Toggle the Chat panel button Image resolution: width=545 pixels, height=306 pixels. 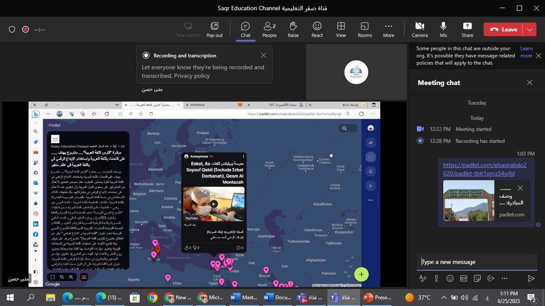pos(246,30)
